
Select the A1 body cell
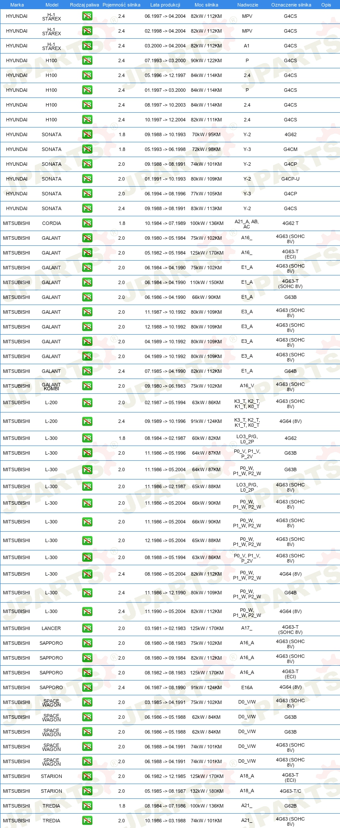click(x=247, y=46)
